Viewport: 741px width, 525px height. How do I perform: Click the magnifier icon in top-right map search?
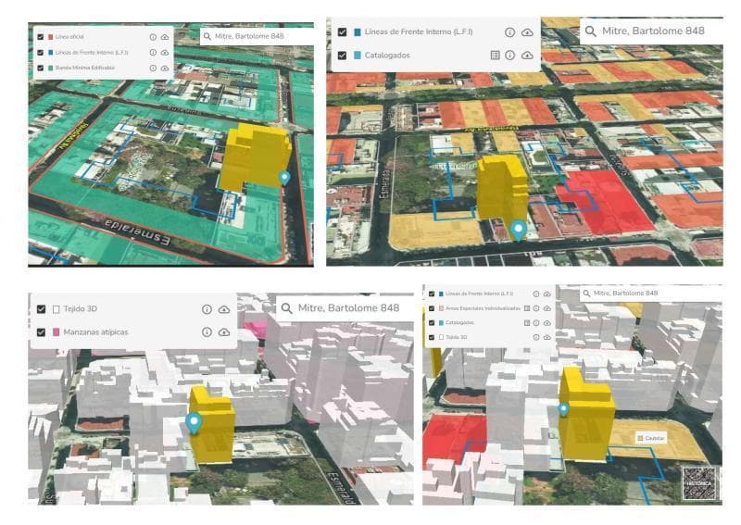(x=590, y=31)
